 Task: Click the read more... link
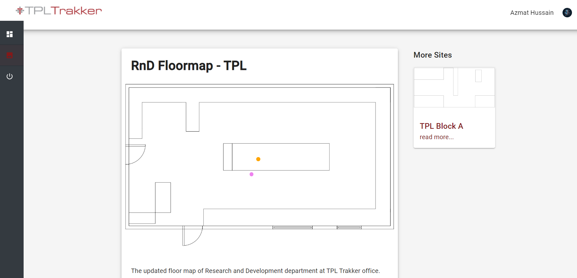[x=437, y=137]
